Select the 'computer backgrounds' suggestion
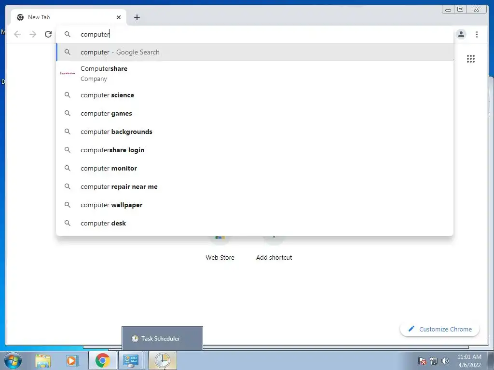The width and height of the screenshot is (494, 370). tap(255, 132)
